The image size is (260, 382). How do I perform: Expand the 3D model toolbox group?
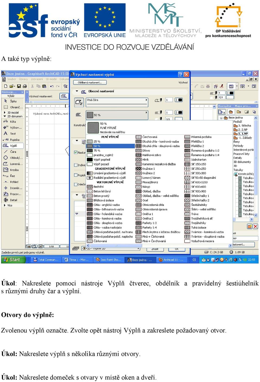tap(5, 112)
